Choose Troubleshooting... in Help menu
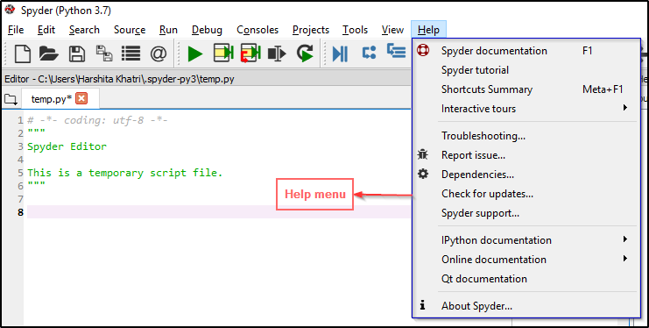This screenshot has height=328, width=649. coord(526,136)
